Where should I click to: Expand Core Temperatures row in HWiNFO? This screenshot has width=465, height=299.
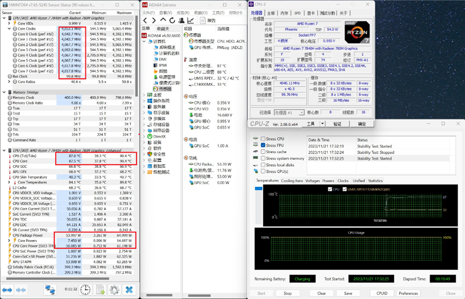(9, 182)
